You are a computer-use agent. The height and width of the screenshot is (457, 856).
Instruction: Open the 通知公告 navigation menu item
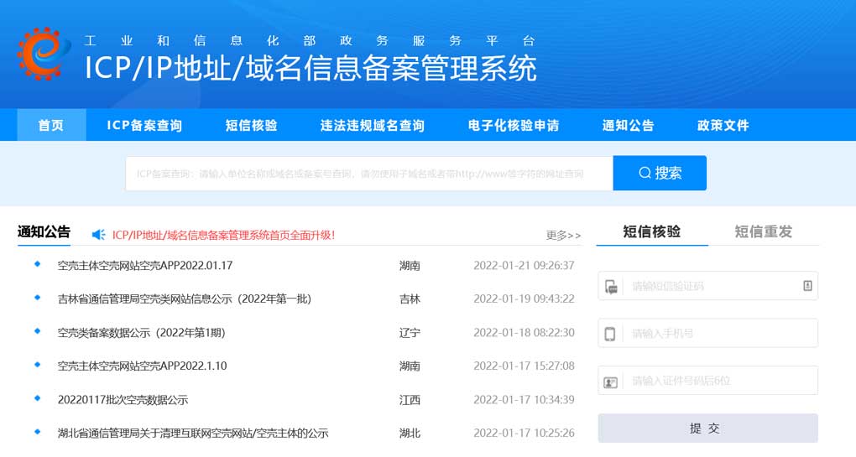click(x=628, y=125)
